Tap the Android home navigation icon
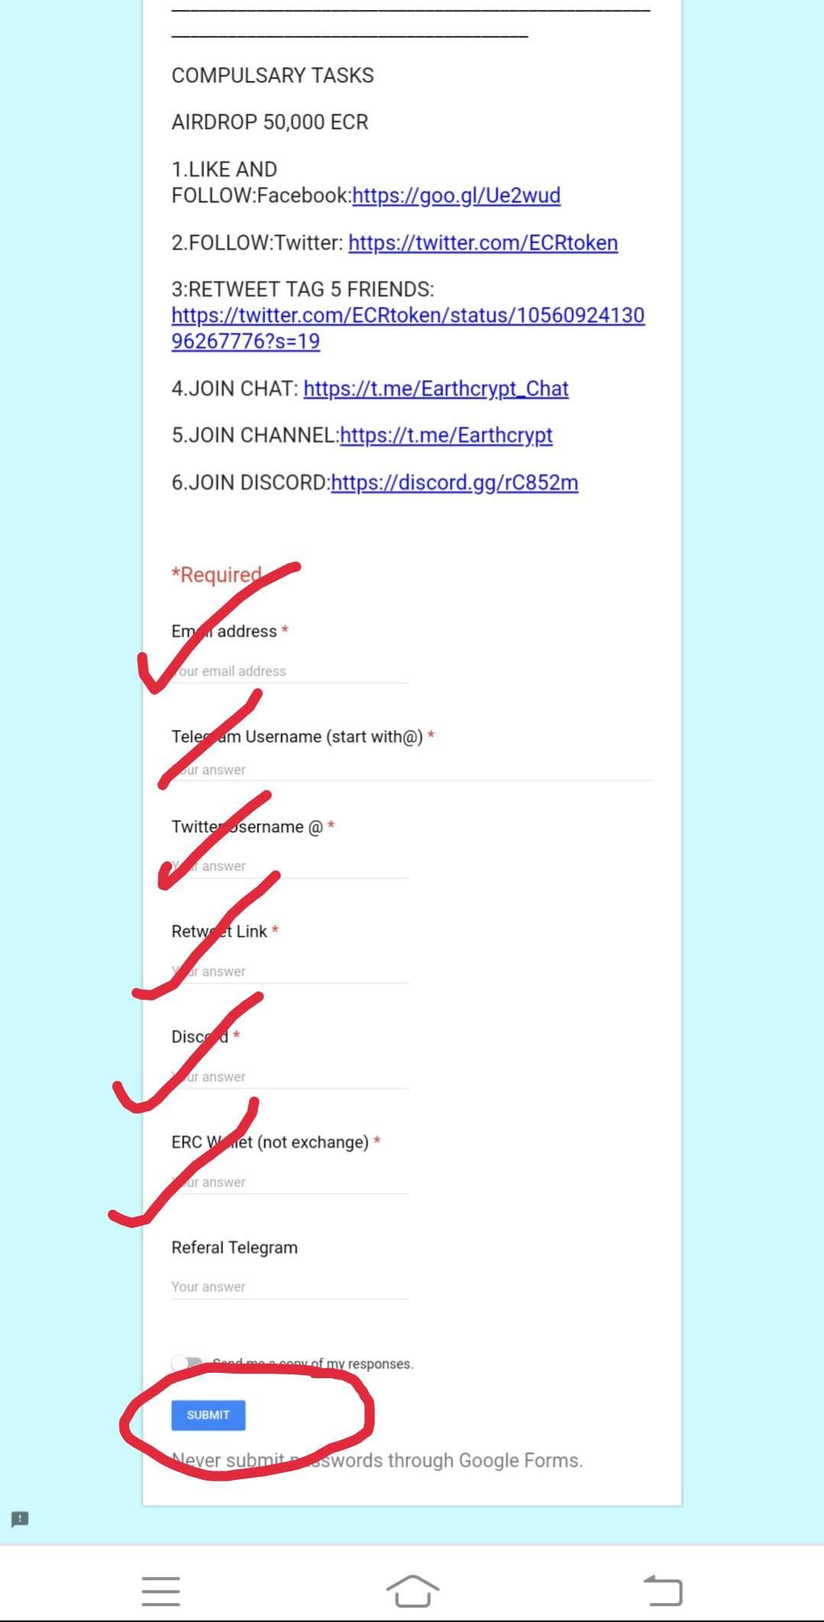The width and height of the screenshot is (824, 1622). coord(412,1591)
